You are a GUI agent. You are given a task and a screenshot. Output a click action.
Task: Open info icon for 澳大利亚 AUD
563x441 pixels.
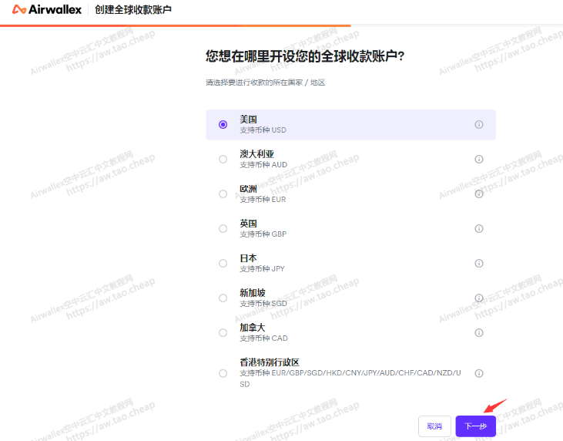tap(479, 160)
